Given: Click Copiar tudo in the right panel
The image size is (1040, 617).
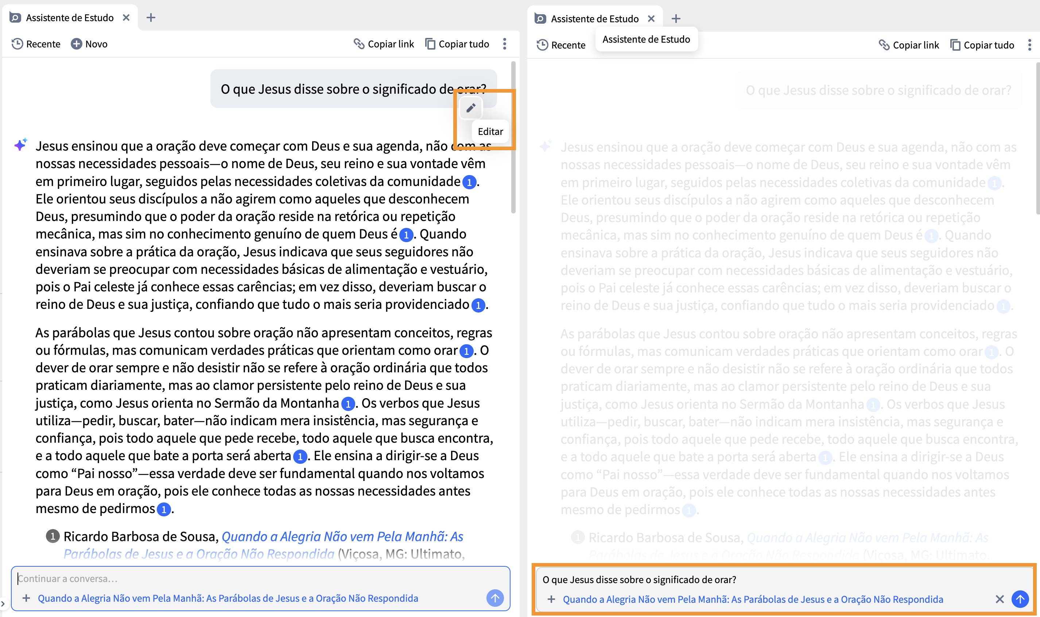Looking at the screenshot, I should (x=982, y=45).
